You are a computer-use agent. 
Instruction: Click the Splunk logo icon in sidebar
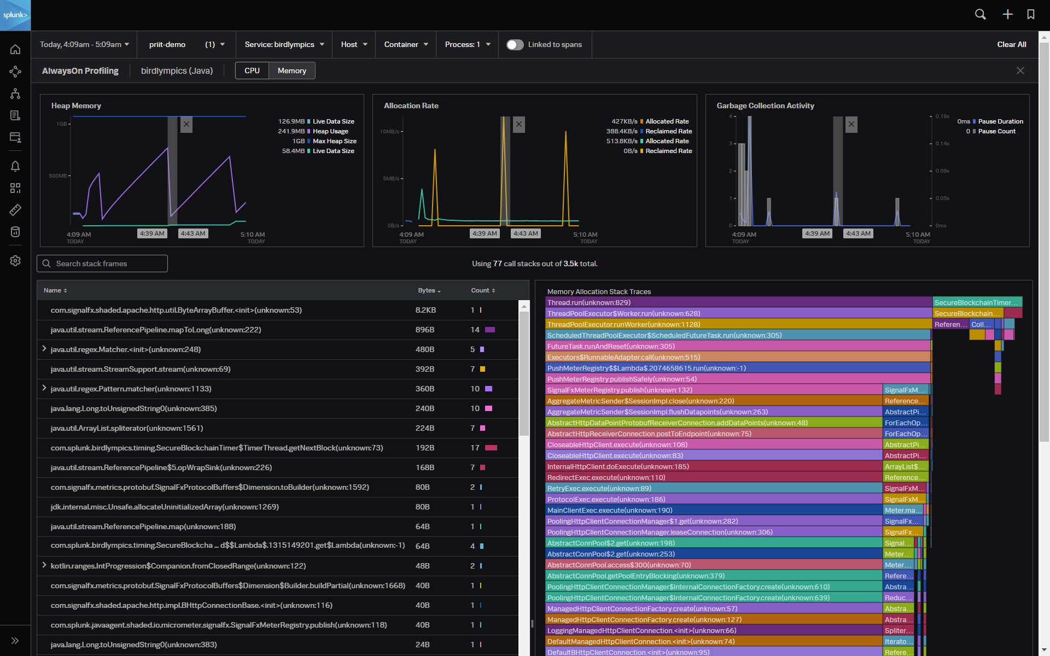click(15, 15)
